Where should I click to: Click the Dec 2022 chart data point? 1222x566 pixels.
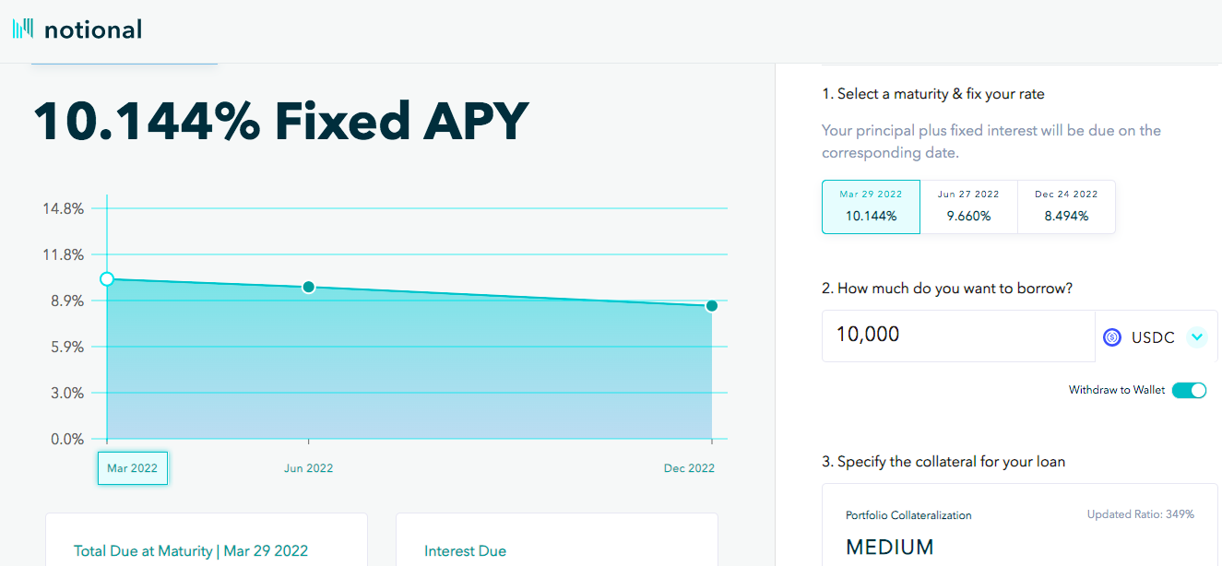point(712,305)
